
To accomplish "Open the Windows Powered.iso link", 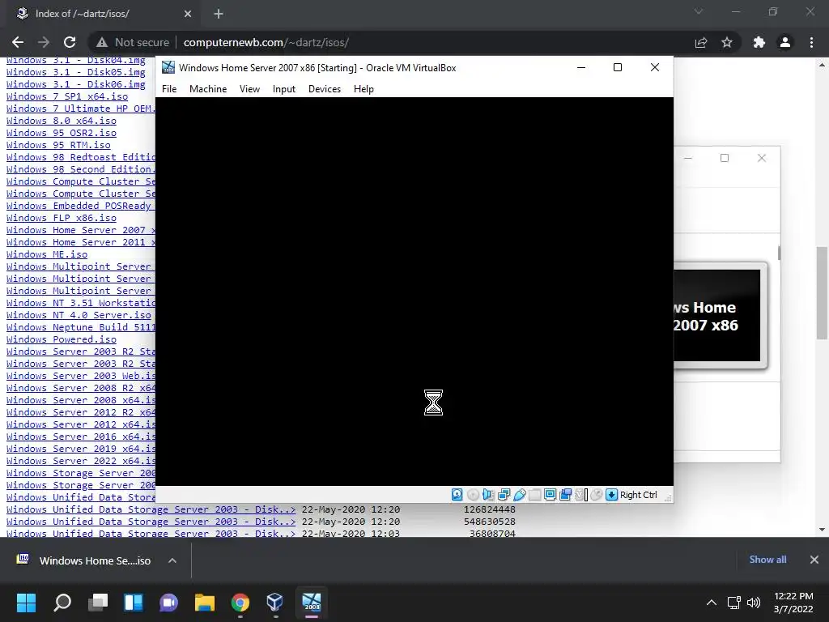I will [x=62, y=339].
